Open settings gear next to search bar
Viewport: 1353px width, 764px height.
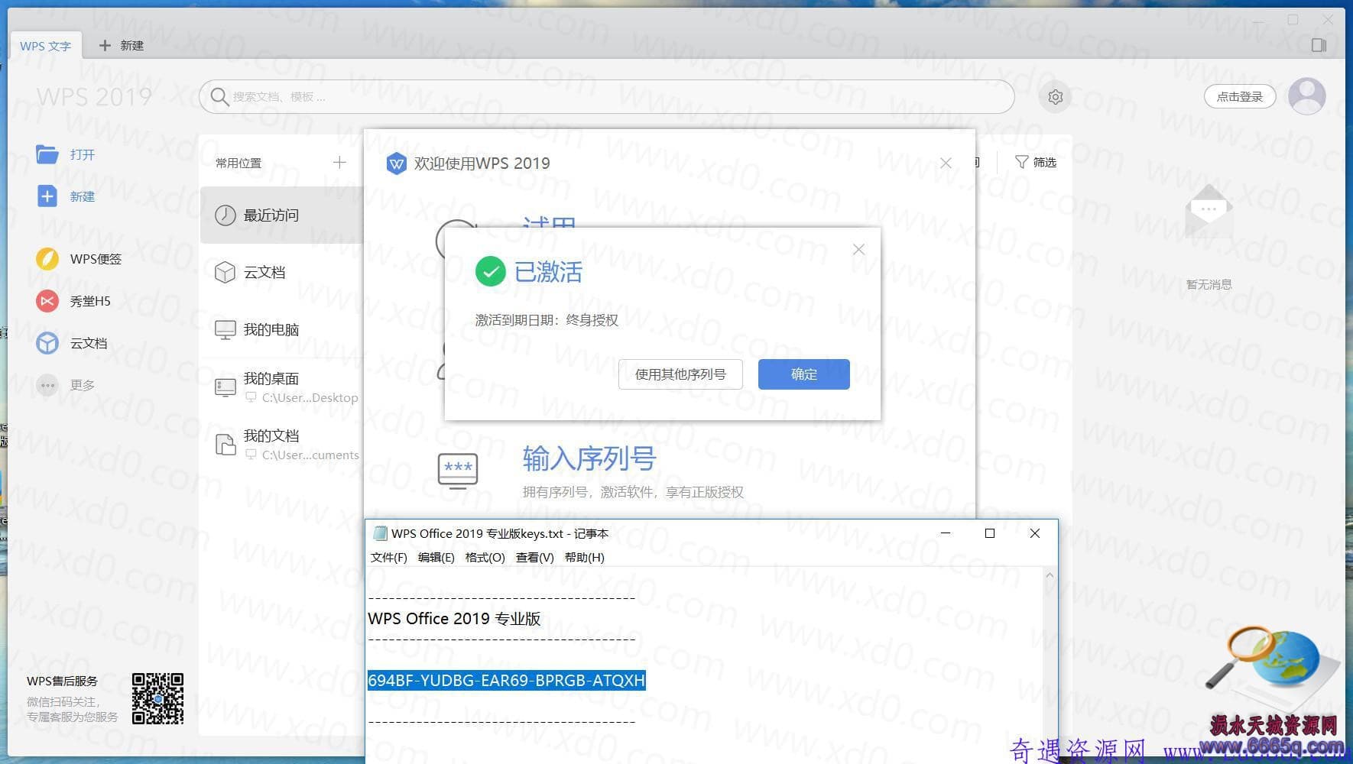click(x=1056, y=97)
